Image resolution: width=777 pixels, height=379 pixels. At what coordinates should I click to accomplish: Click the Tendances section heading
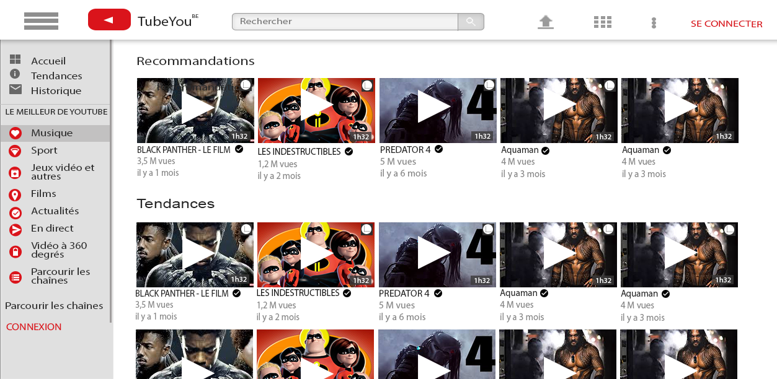coord(175,204)
